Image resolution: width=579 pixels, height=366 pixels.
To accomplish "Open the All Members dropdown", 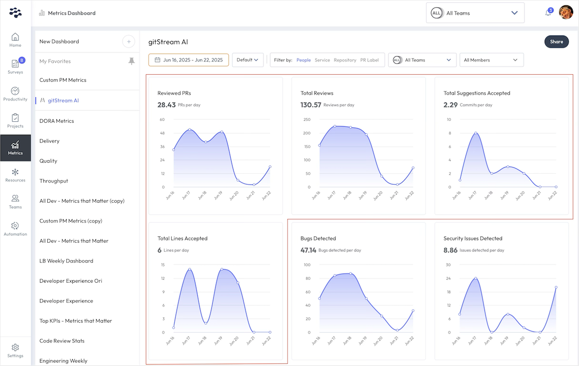I will 492,60.
